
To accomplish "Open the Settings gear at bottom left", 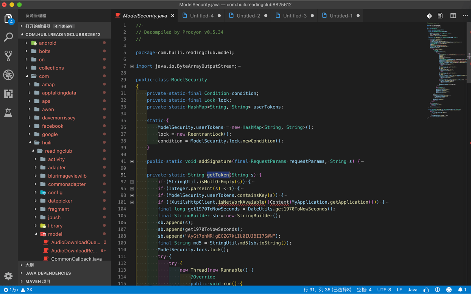I will (8, 276).
